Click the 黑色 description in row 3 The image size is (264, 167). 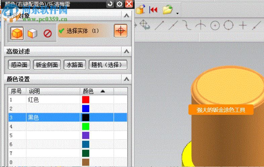[x=33, y=118]
